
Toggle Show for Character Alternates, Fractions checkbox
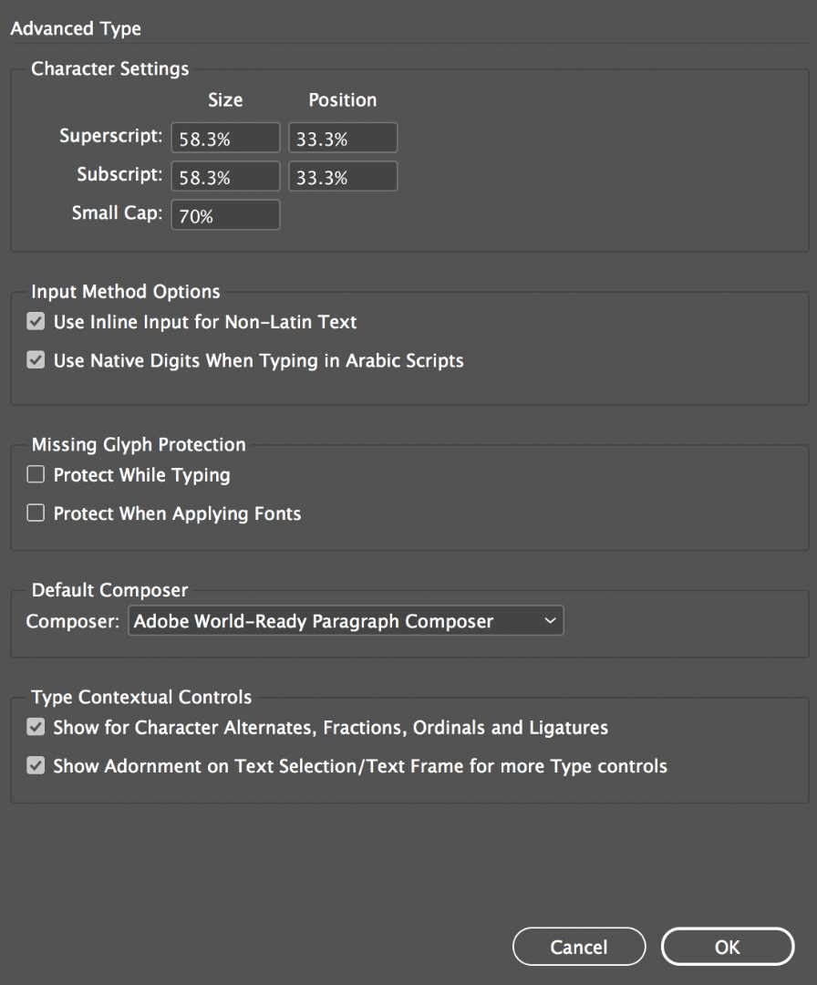(x=36, y=727)
